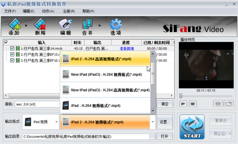
Task: Open the 动作(A) menu
Action: (48, 11)
